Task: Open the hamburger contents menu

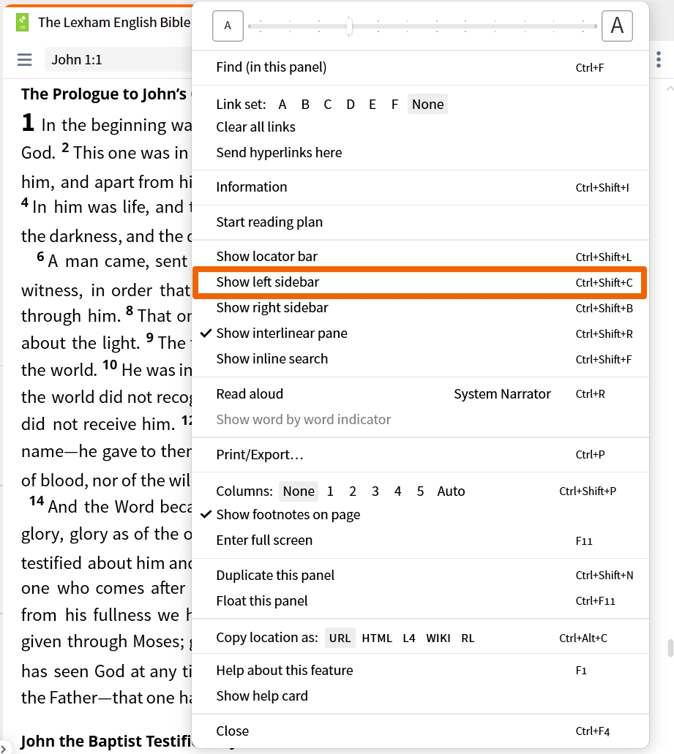Action: [x=25, y=60]
